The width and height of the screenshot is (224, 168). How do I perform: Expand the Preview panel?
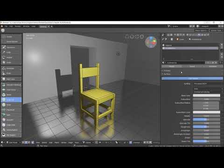point(167,70)
